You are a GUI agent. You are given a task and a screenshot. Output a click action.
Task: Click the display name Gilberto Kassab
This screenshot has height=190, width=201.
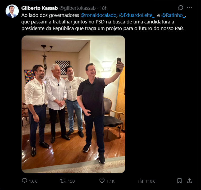(39, 8)
